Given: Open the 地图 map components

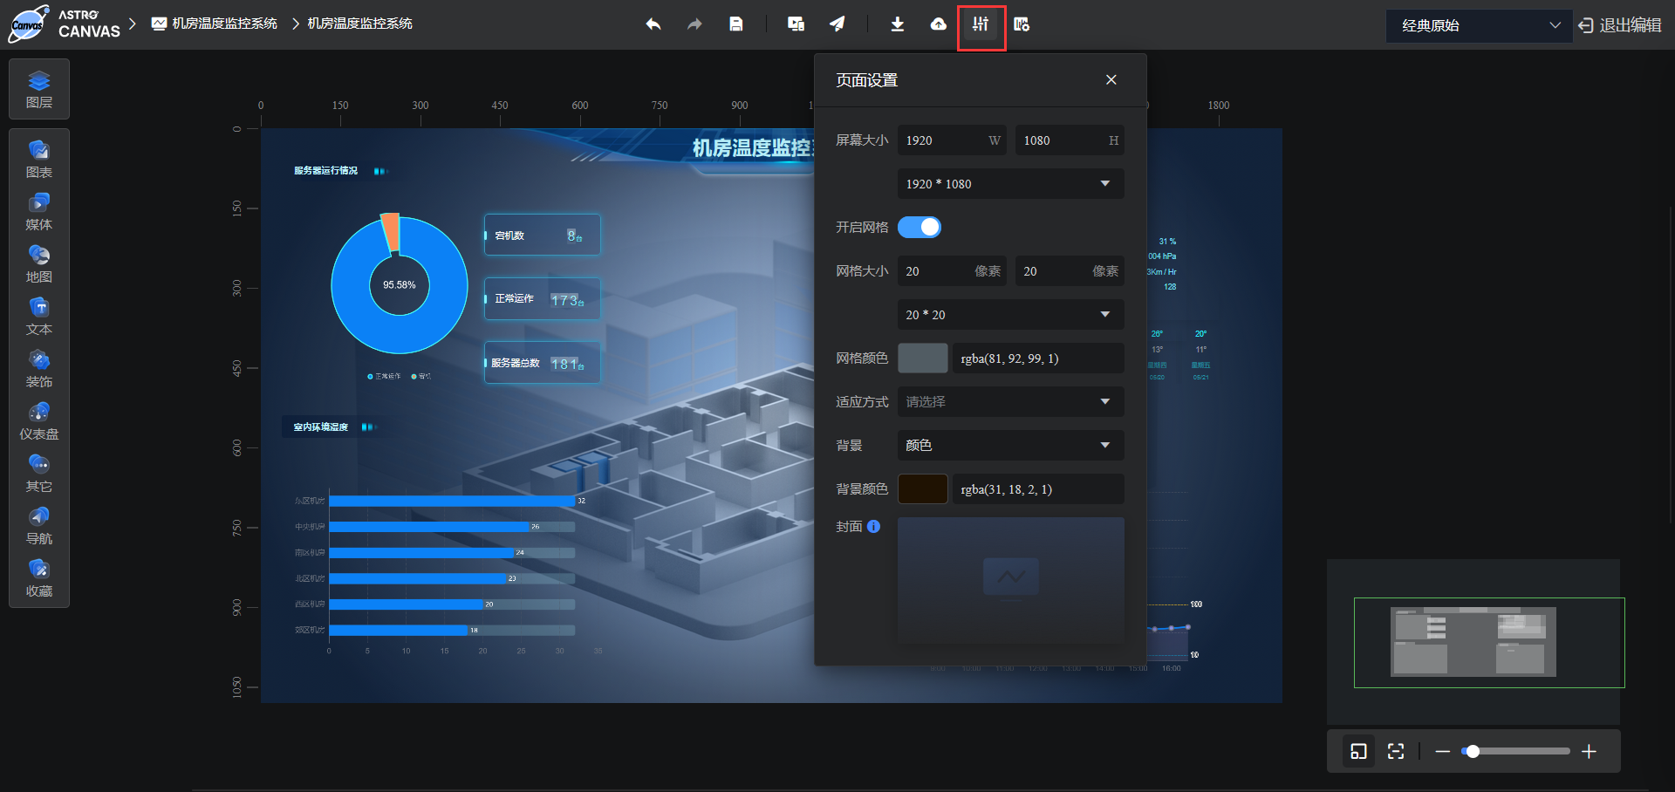Looking at the screenshot, I should click(39, 264).
